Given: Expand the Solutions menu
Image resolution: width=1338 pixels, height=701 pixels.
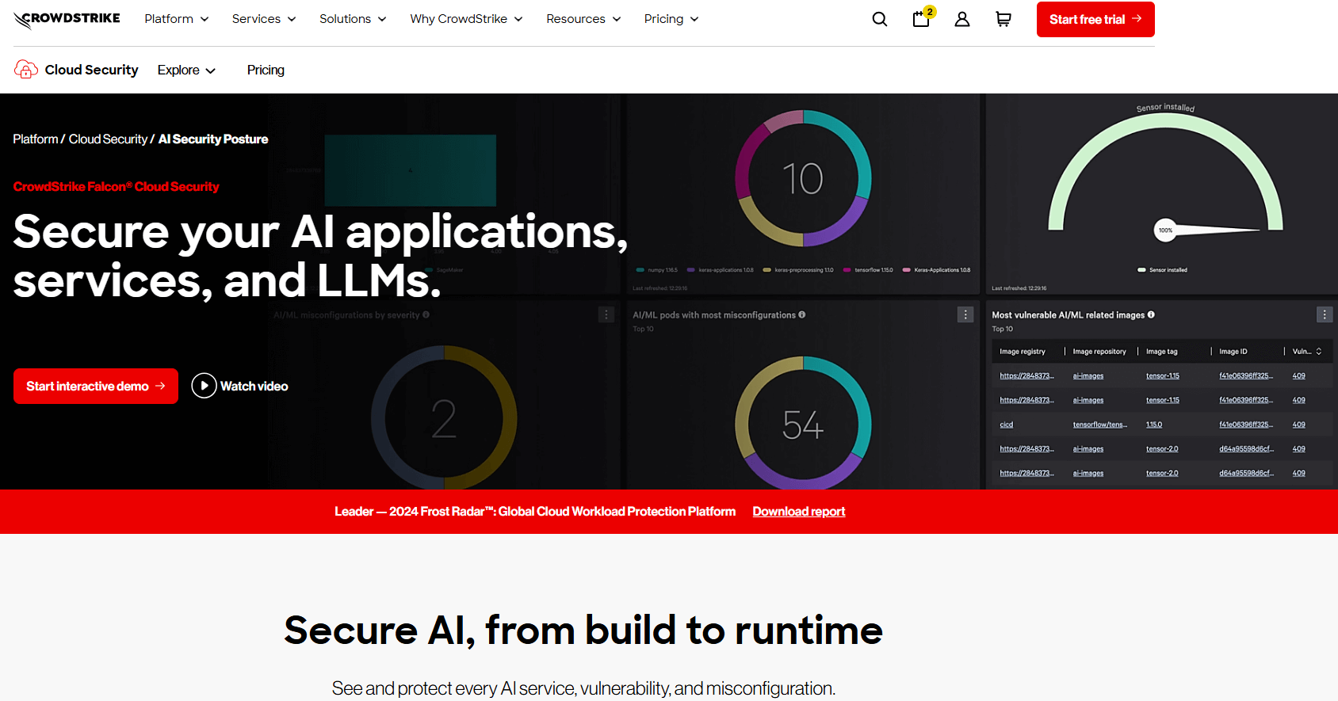Looking at the screenshot, I should pos(353,19).
